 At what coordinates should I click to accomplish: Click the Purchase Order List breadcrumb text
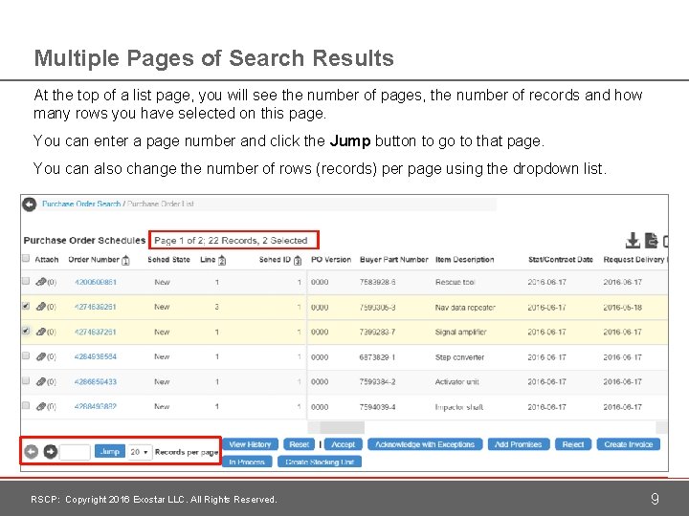[x=161, y=204]
